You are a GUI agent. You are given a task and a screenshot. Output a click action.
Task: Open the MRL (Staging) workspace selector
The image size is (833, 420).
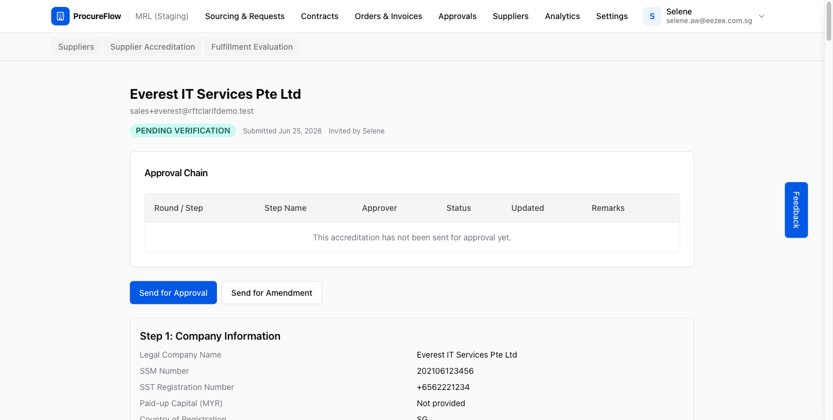click(x=162, y=16)
